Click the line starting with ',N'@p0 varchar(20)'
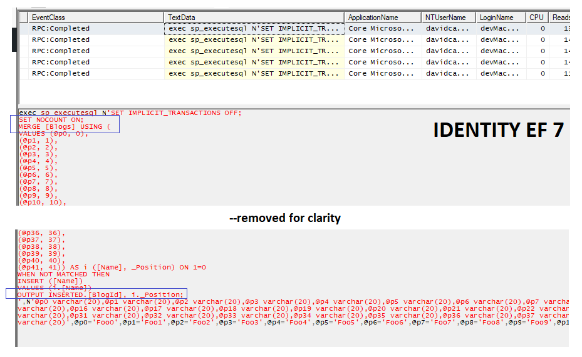Image resolution: width=582 pixels, height=357 pixels. click(x=293, y=301)
